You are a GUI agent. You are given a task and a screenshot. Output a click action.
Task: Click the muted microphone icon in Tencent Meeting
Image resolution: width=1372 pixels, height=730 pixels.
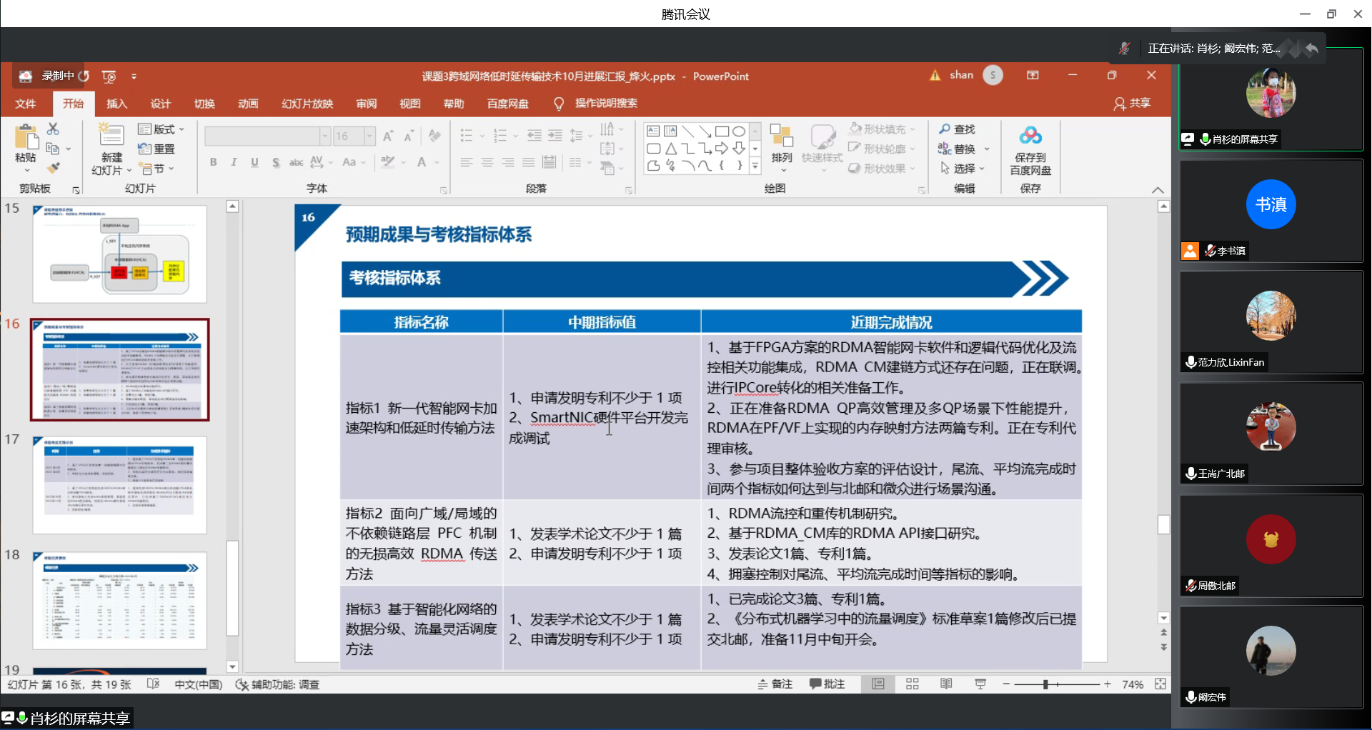1124,48
